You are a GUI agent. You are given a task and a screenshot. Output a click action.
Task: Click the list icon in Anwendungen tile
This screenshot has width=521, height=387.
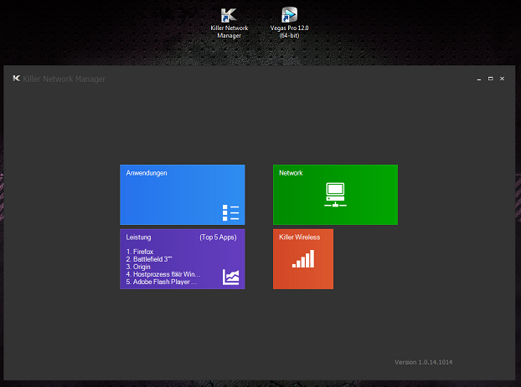click(230, 212)
